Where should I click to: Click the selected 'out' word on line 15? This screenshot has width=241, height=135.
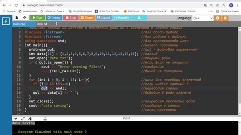[x=44, y=88]
